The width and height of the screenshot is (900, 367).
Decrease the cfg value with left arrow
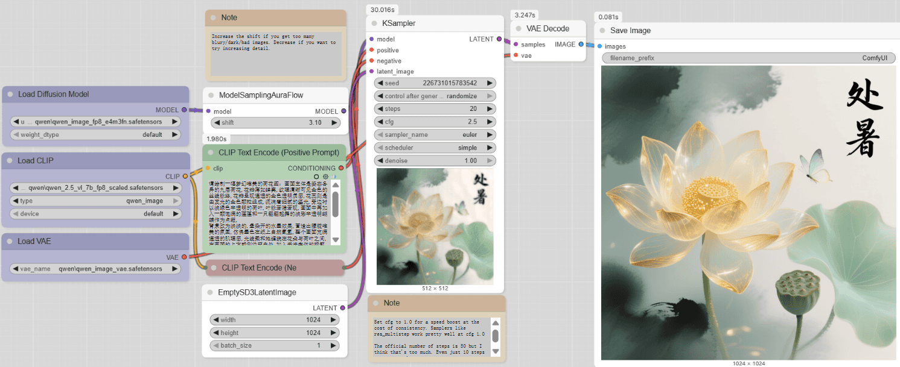click(x=380, y=122)
